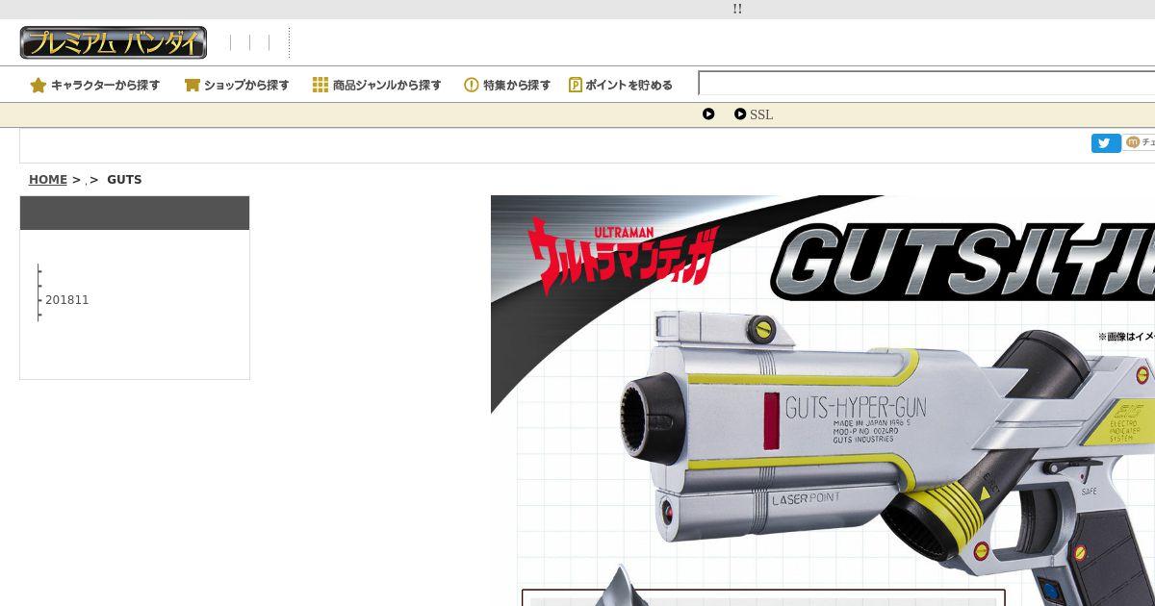Open the 201811 sidebar link
The width and height of the screenshot is (1155, 606).
(67, 300)
